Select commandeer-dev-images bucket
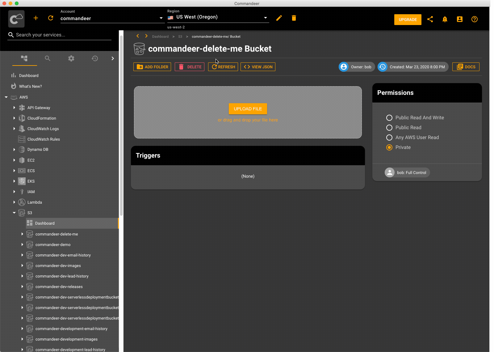Screen dimensions: 494x352 tap(58, 265)
